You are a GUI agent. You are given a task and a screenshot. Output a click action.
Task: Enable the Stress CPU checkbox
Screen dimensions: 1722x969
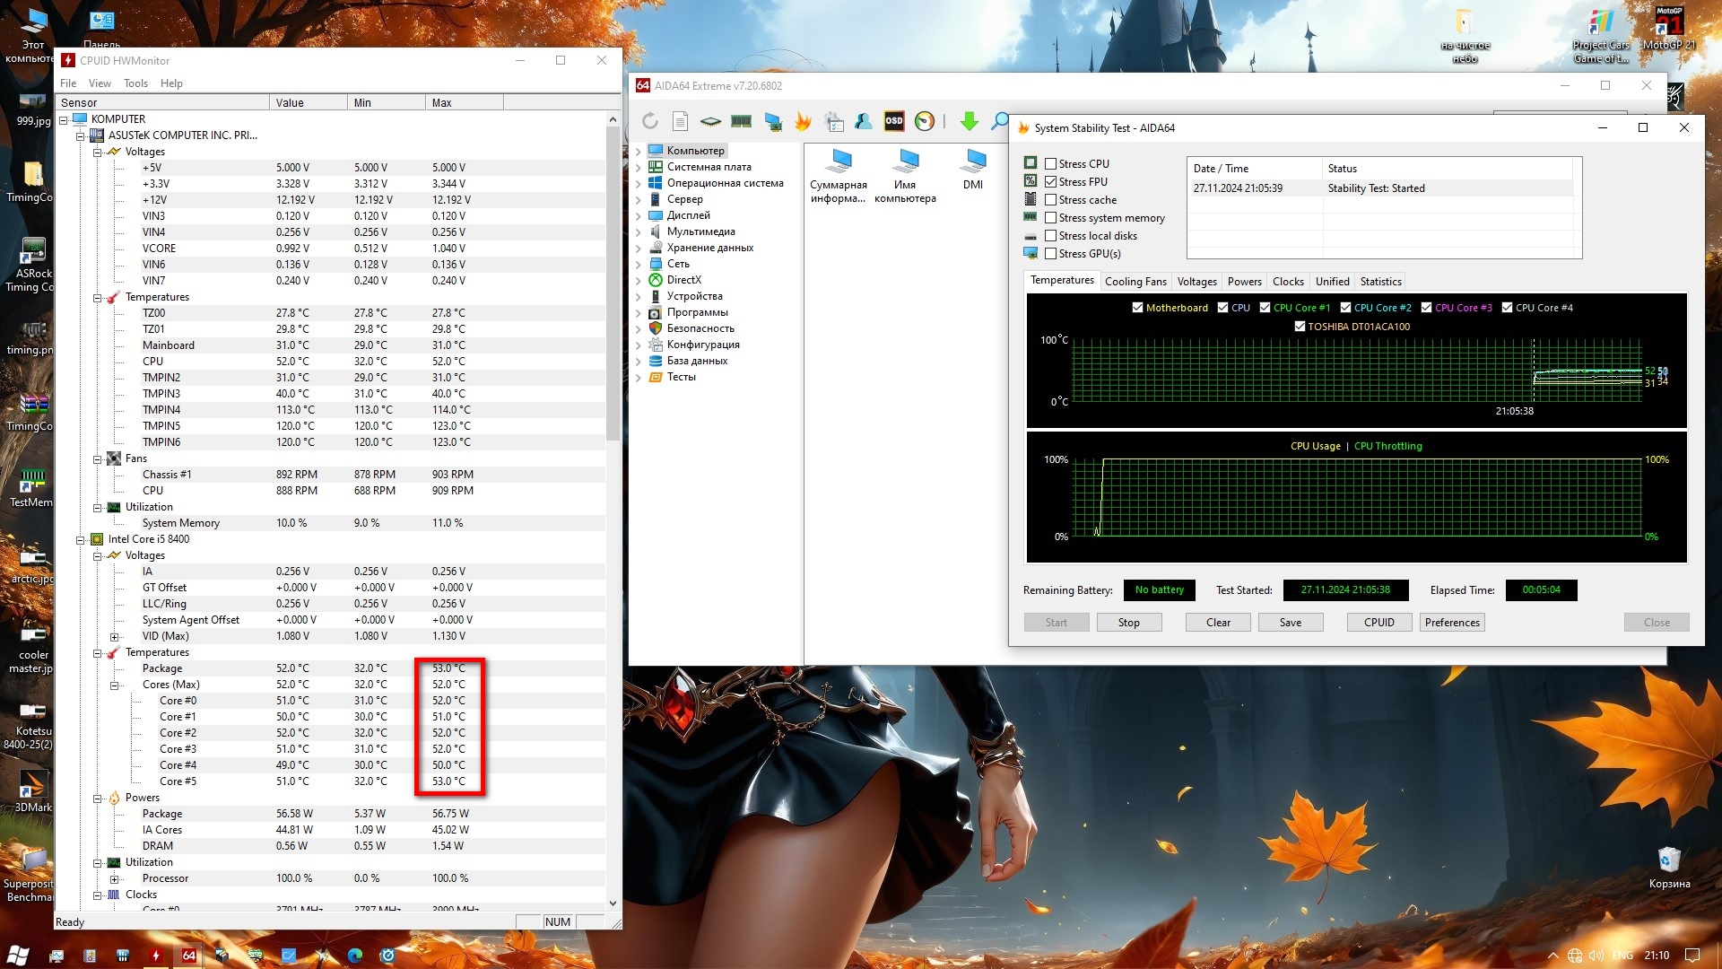1050,164
